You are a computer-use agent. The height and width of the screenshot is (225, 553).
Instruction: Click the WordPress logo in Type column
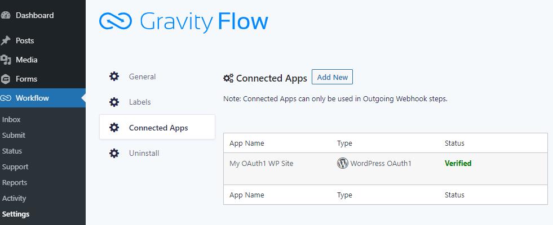point(342,164)
